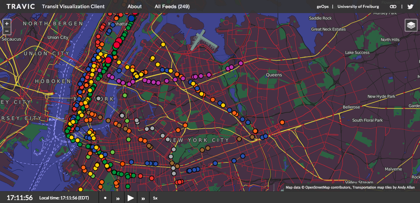
Task: Click the slow-down arrows left of play
Action: point(118,198)
